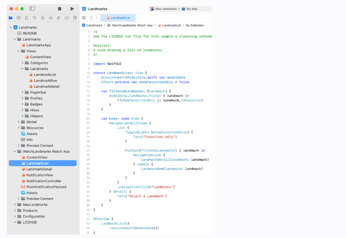Open the Info property list file
The width and height of the screenshot is (346, 238).
[x=27, y=140]
